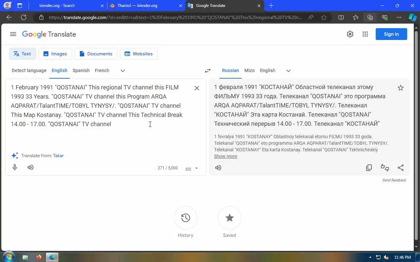Refresh the current page
420x262 pixels.
[24, 17]
